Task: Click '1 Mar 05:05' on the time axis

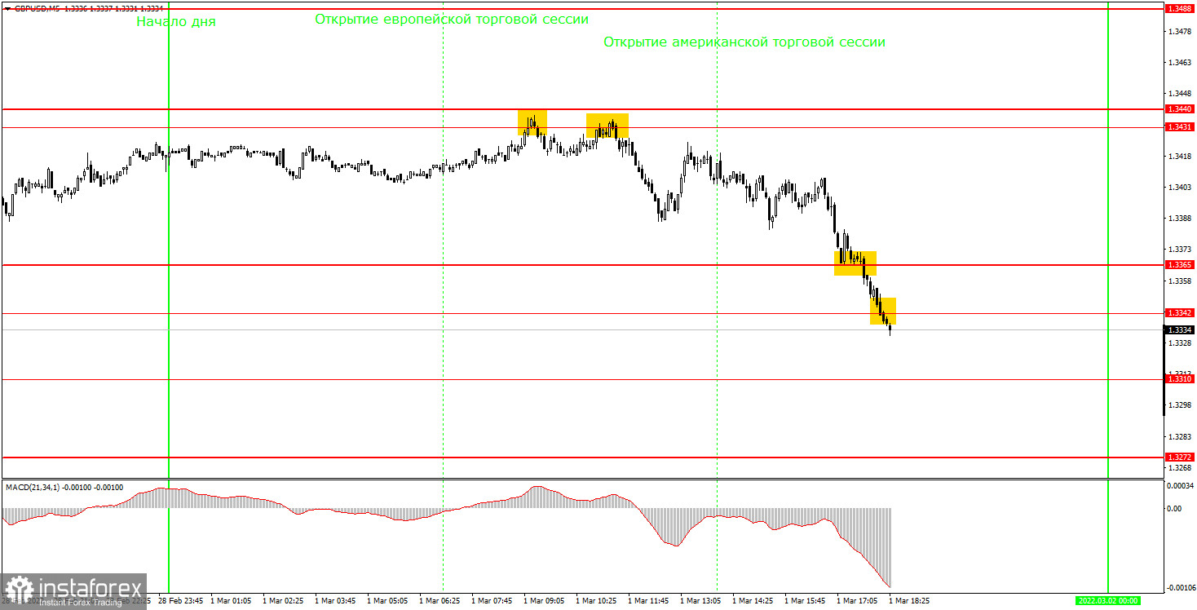Action: 389,601
